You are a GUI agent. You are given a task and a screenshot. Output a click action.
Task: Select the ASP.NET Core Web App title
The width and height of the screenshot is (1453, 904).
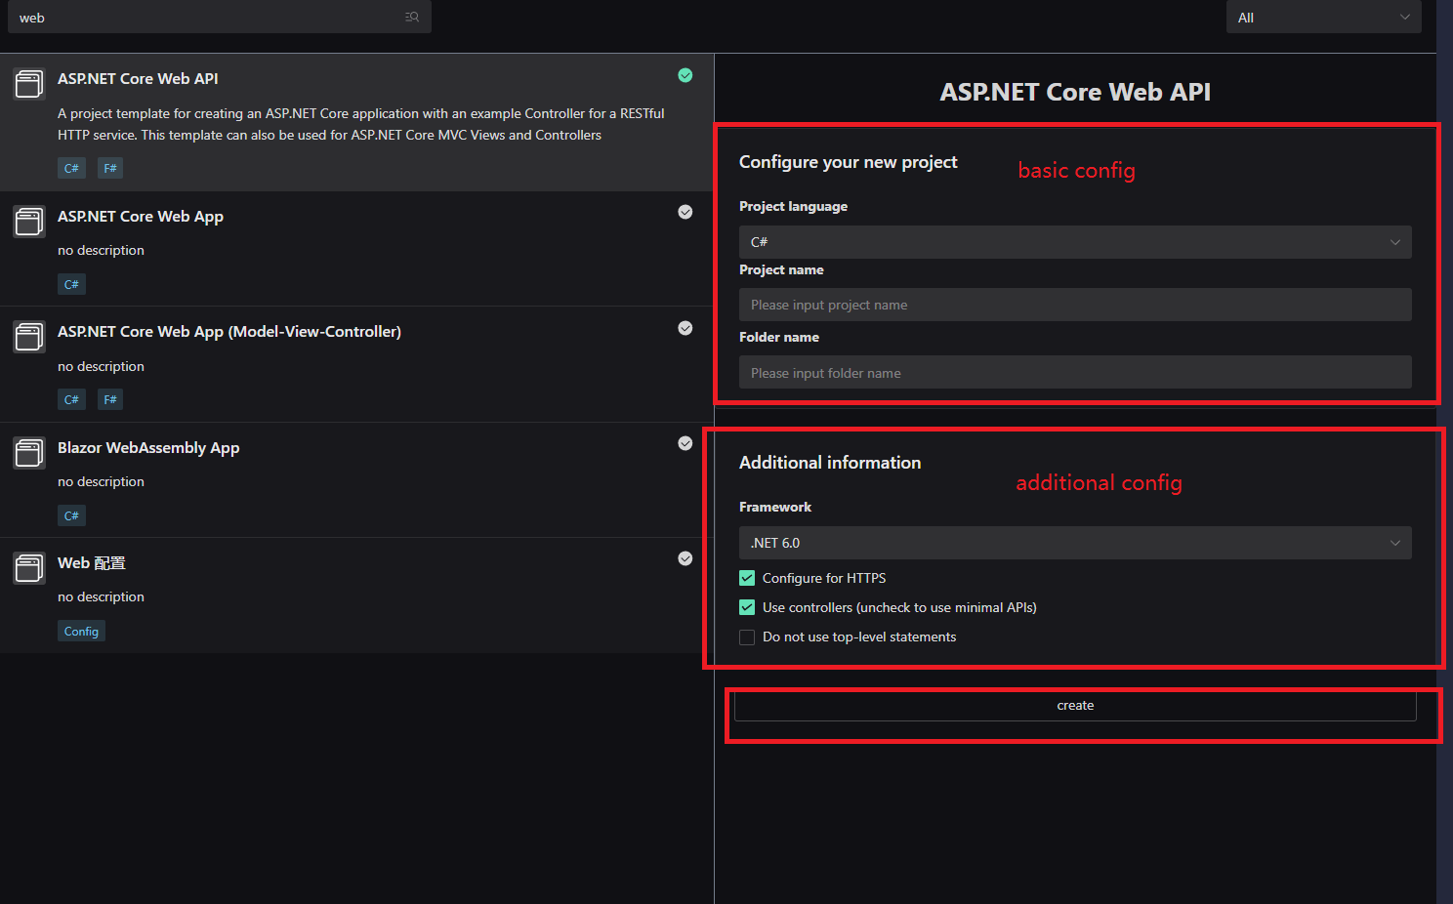141,216
